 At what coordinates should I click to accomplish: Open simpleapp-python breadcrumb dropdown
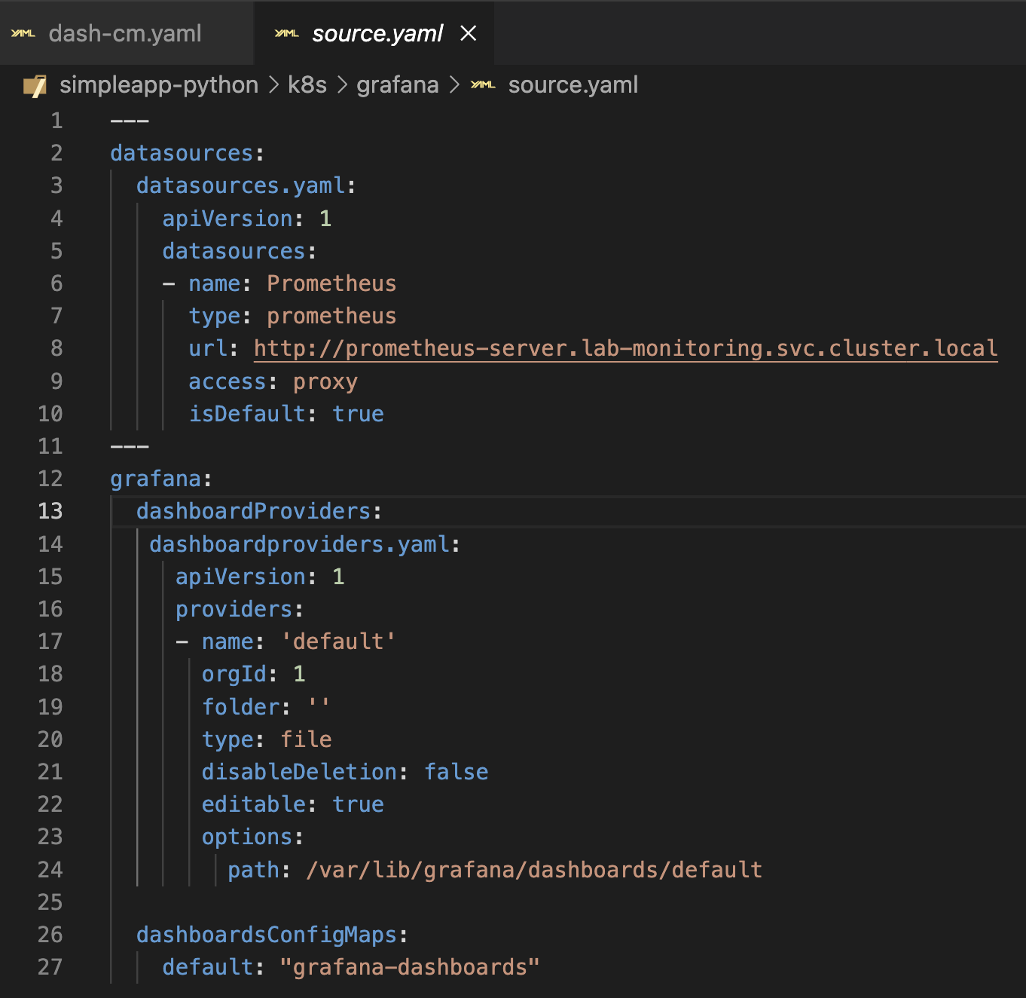click(x=159, y=85)
